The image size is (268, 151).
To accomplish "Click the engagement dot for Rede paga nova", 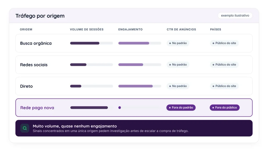I will (120, 107).
